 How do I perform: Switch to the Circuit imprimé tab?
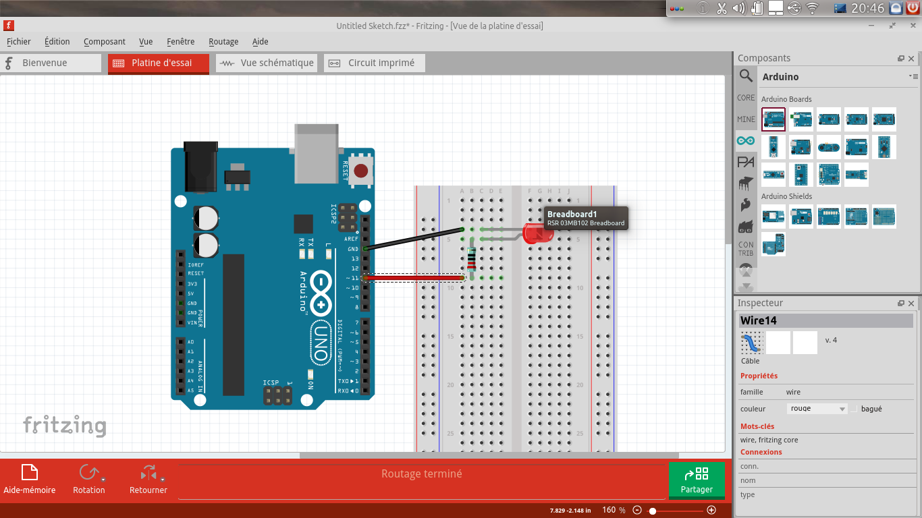[x=375, y=63]
